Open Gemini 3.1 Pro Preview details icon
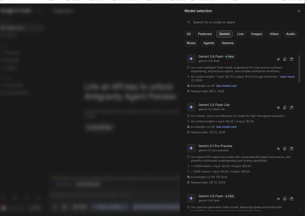Viewport: 305px width, 216px height. click(291, 149)
